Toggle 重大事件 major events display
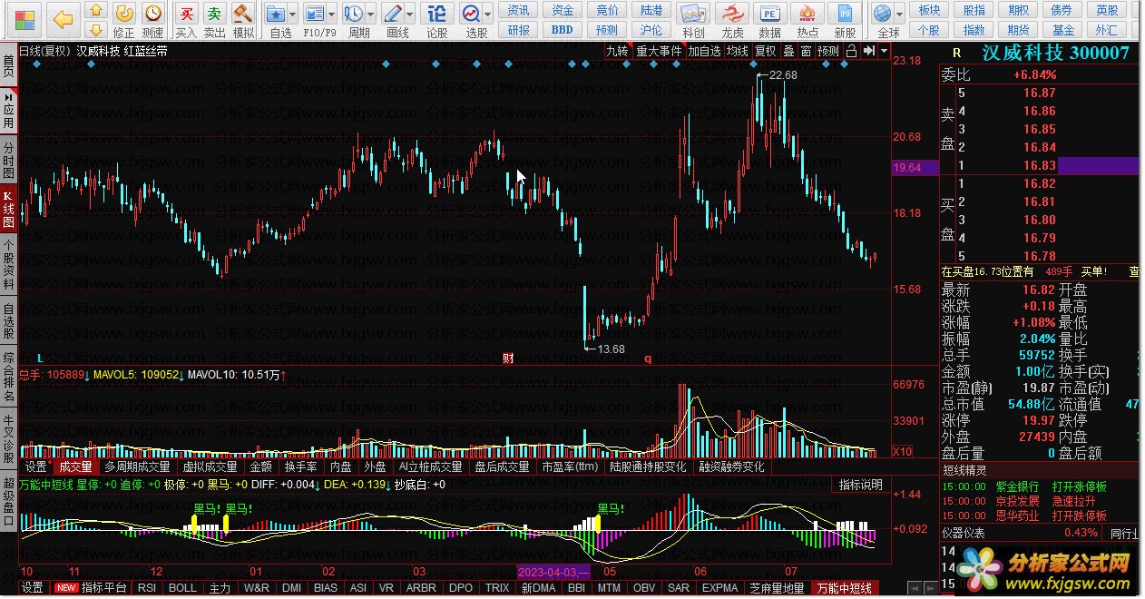 658,51
